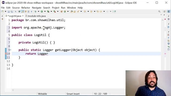171x96 pixels.
Task: Expand the Coverage dropdown arrow
Action: 51,11
